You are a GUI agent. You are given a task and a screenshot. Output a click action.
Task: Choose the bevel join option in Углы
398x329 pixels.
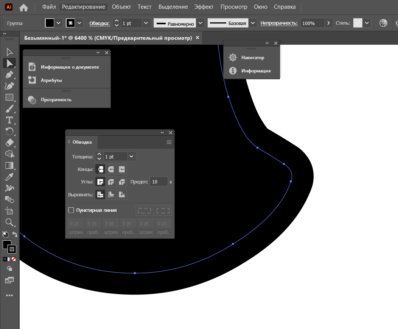click(x=121, y=182)
